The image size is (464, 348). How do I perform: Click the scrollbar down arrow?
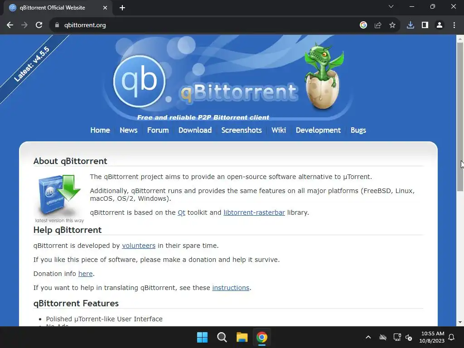pos(460,322)
